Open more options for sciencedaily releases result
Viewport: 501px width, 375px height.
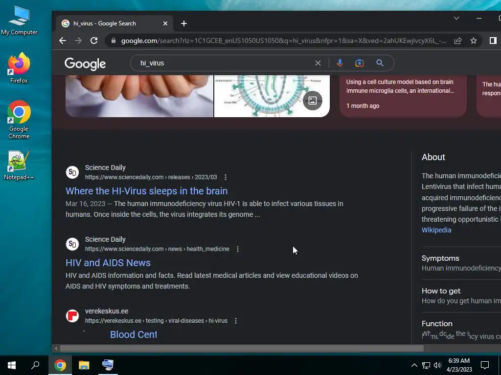(226, 177)
